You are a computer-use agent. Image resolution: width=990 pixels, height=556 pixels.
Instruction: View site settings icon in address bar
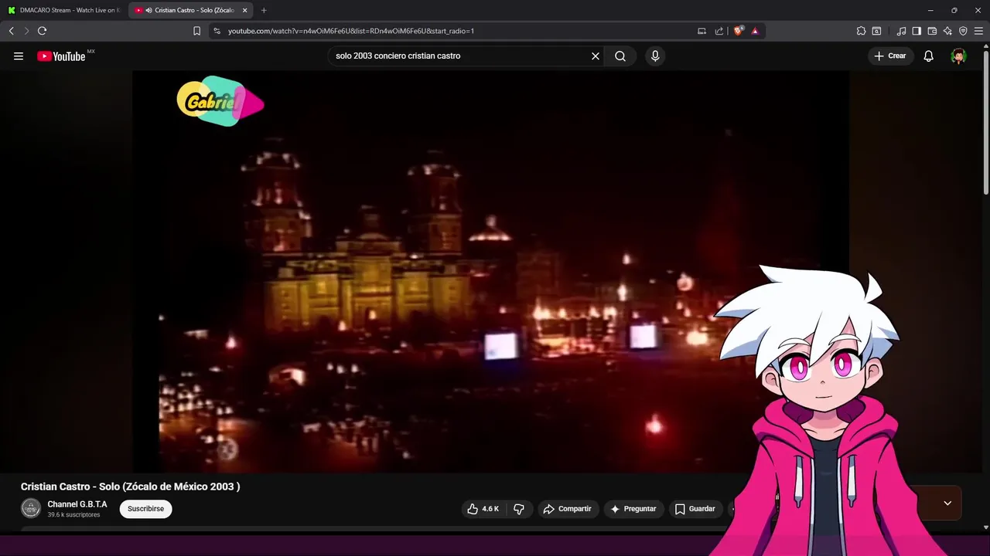click(x=217, y=31)
